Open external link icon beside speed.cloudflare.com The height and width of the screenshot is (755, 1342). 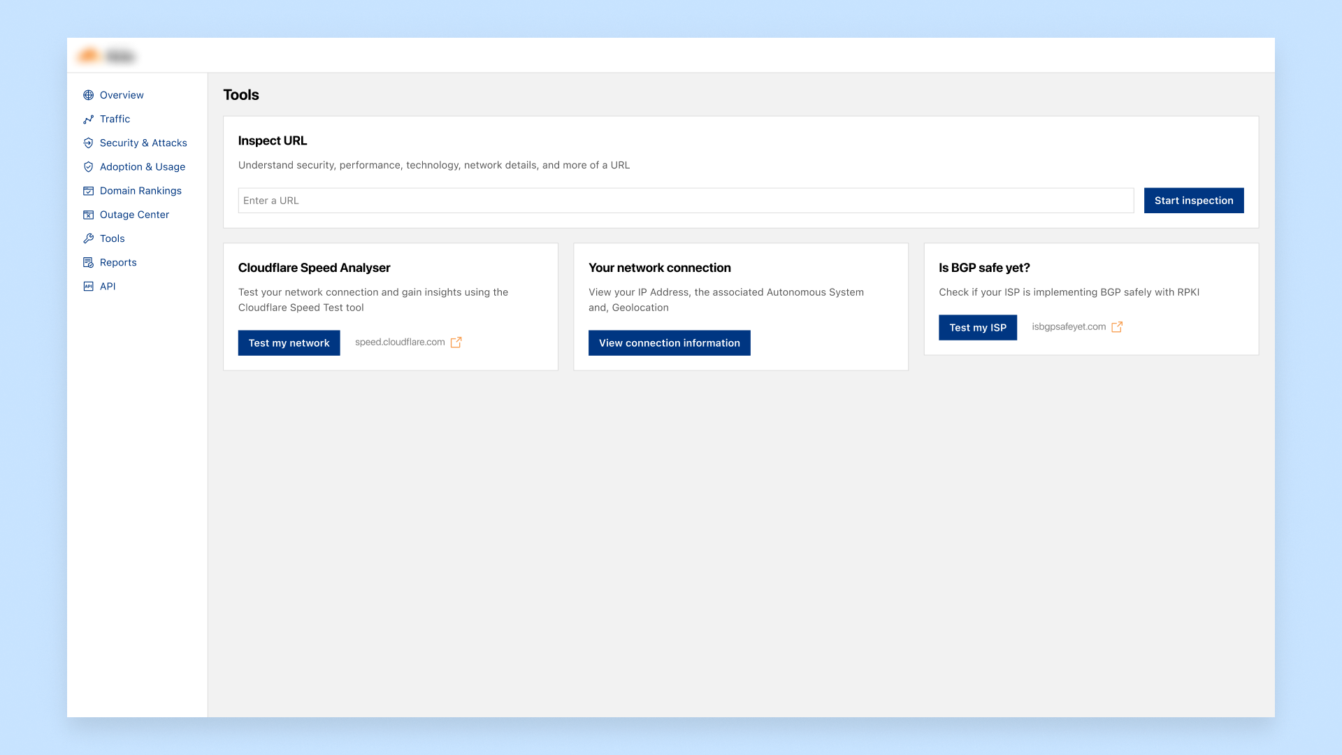(x=456, y=343)
